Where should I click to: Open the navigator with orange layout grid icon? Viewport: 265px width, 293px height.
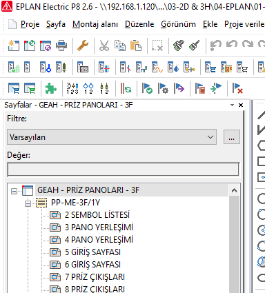tap(226, 67)
